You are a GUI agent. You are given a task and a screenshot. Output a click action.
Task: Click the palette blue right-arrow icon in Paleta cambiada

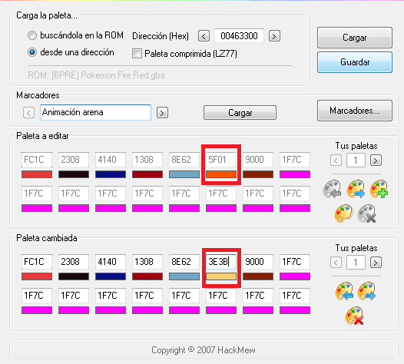pos(366,291)
